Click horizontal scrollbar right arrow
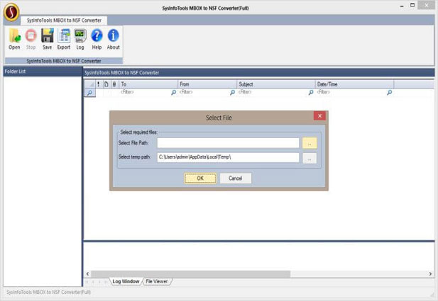Screen dimensions: 438x301 tap(430, 274)
